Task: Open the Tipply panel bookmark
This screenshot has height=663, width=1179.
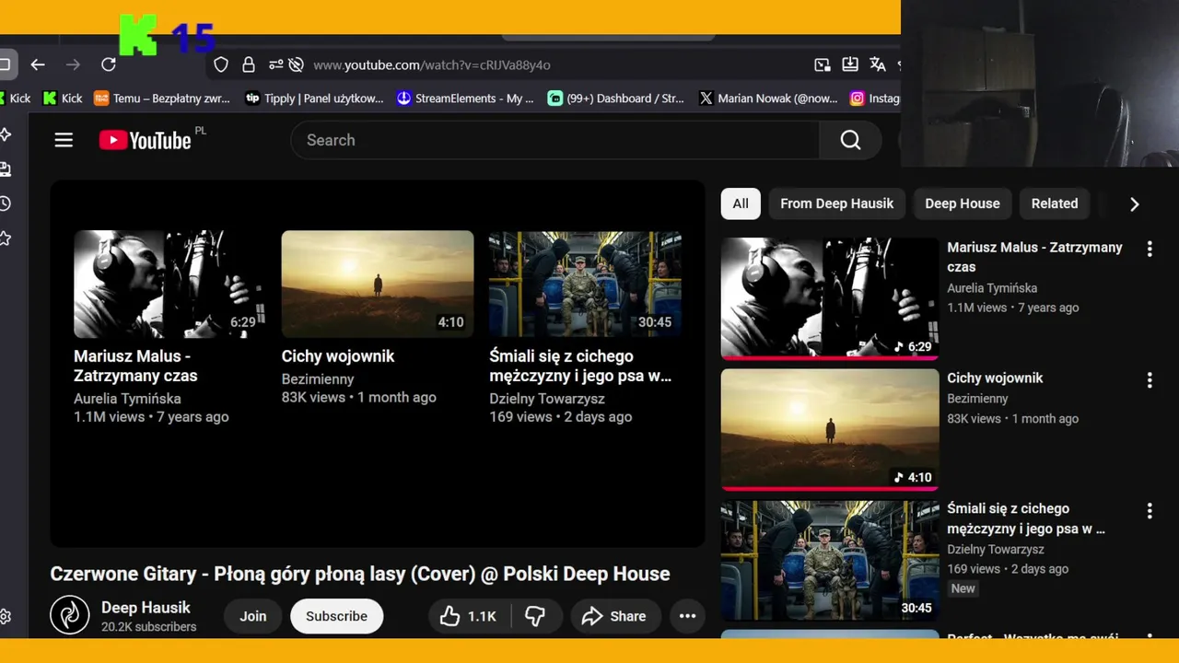Action: click(314, 99)
